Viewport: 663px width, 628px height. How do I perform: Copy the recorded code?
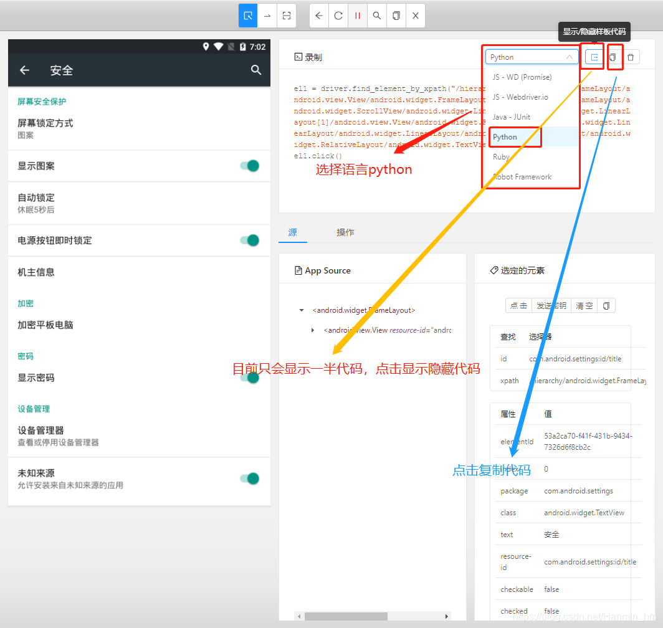[615, 57]
